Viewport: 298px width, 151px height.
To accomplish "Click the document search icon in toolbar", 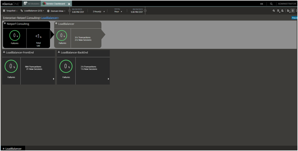I will (283, 11).
